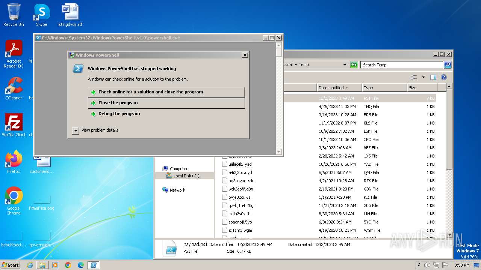Click the taskbar clock 3:50 AM
481x270 pixels.
click(462, 265)
